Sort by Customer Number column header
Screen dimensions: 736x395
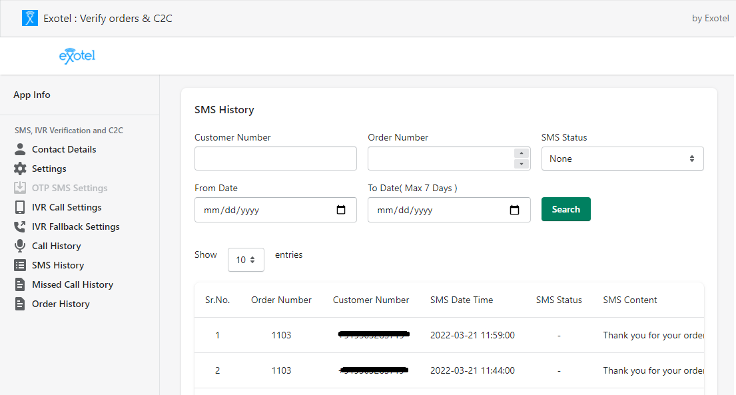point(371,300)
